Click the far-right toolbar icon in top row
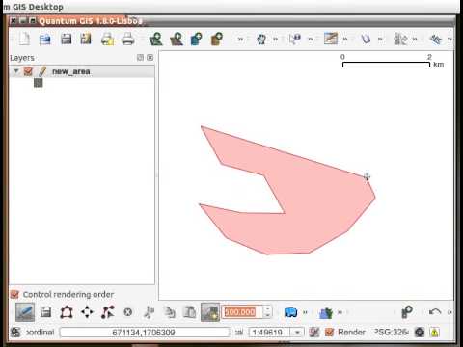 436,40
